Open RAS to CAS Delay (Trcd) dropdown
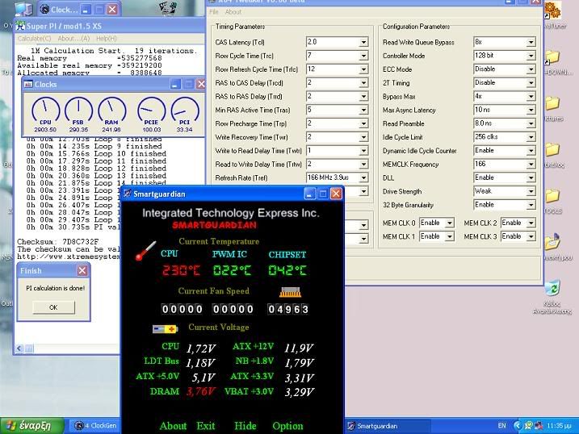This screenshot has width=579, height=434. [363, 83]
